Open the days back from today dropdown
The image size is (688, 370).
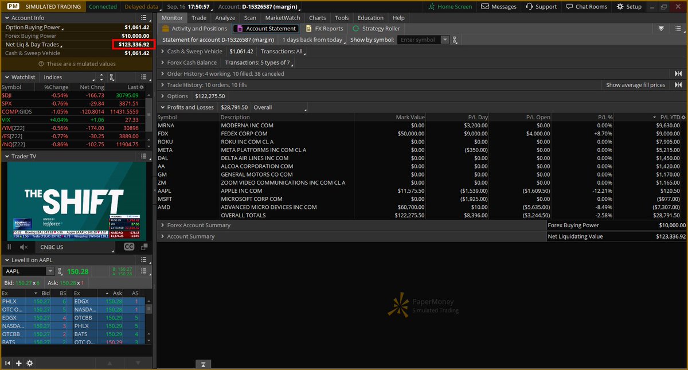[x=314, y=40]
